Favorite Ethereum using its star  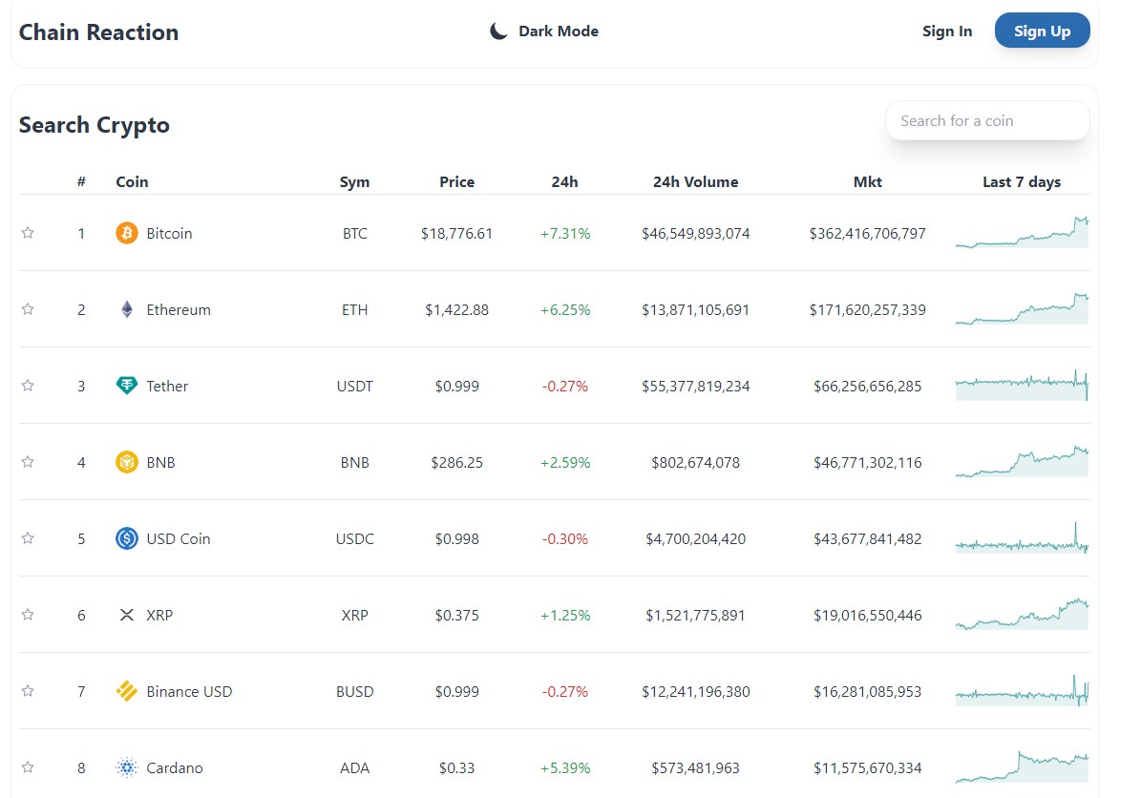[28, 307]
